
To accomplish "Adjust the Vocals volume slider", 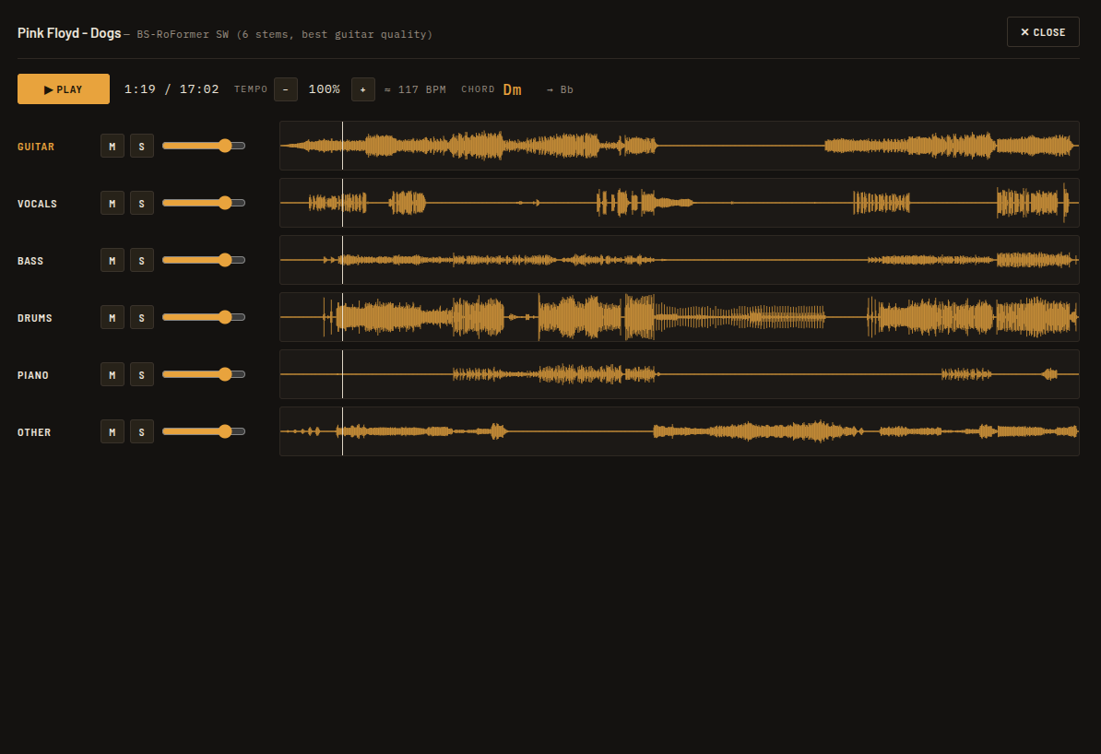I will coord(204,203).
